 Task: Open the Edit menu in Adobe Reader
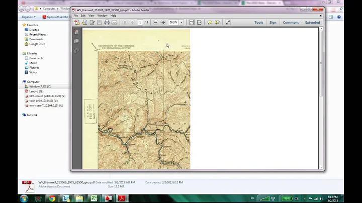(83, 16)
